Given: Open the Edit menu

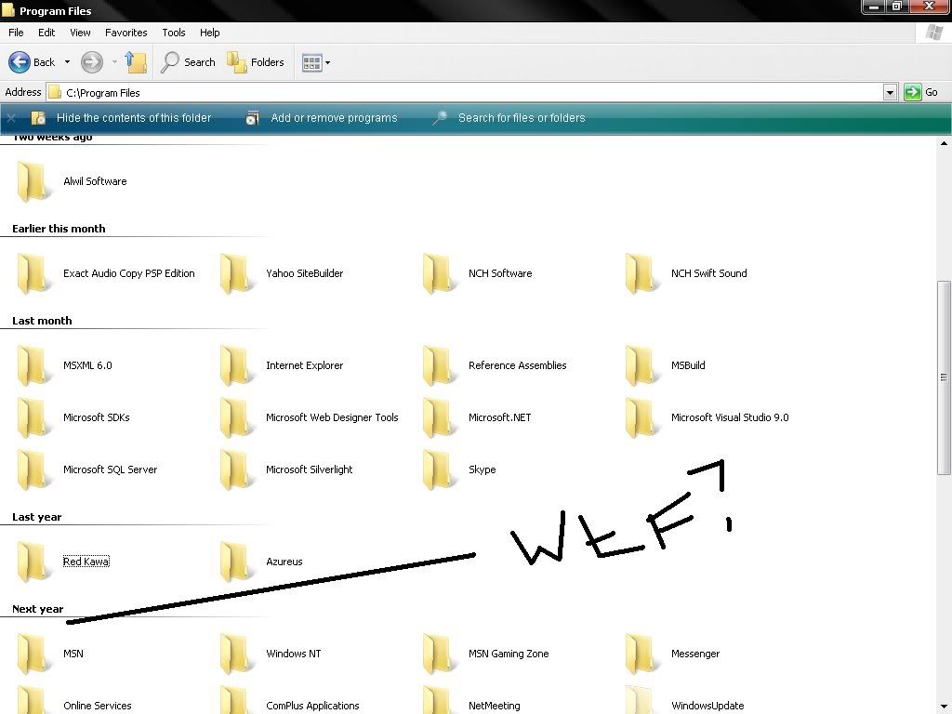Looking at the screenshot, I should (x=46, y=33).
